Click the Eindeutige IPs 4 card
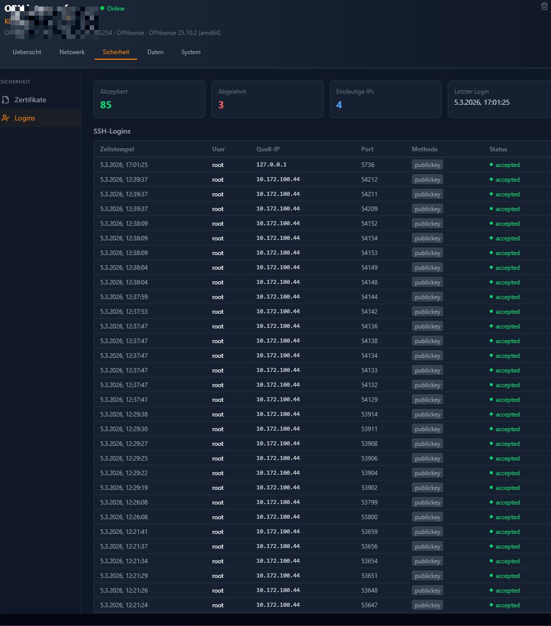Viewport: 551px width, 626px height. (386, 99)
